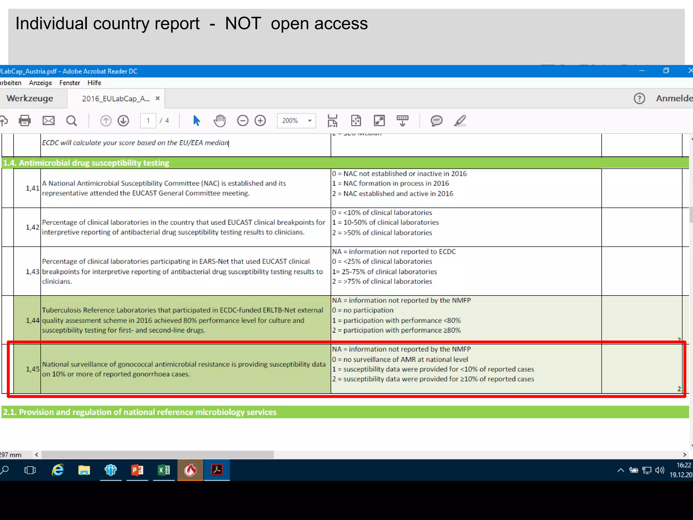Enter full screen mode icon
The height and width of the screenshot is (520, 693).
379,121
